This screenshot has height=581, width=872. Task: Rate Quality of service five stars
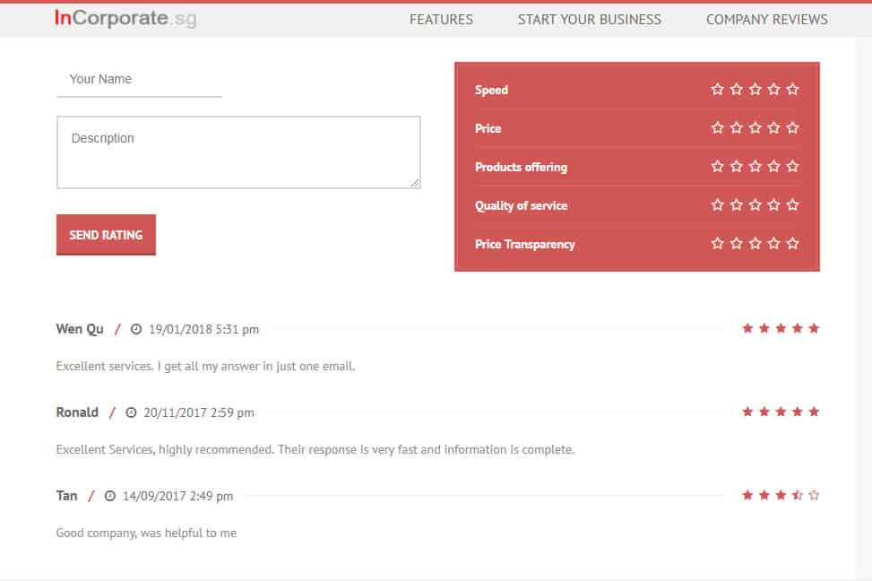793,204
